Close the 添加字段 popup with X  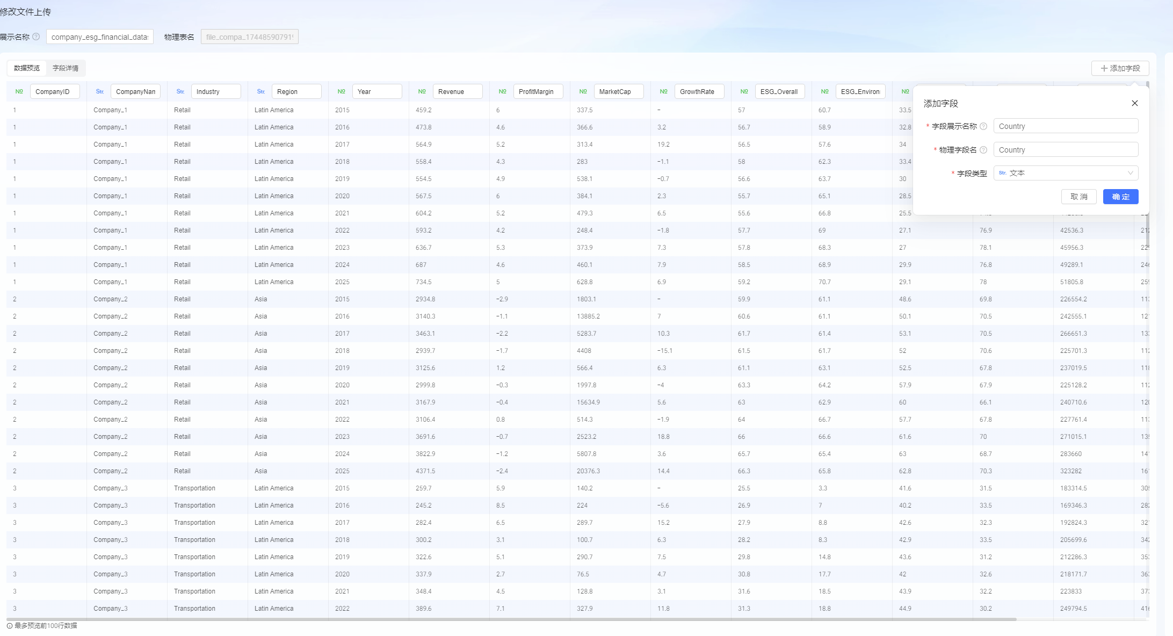[1134, 103]
